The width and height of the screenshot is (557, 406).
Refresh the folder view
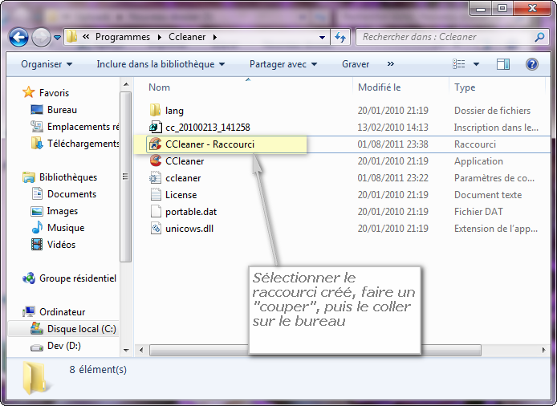click(340, 37)
